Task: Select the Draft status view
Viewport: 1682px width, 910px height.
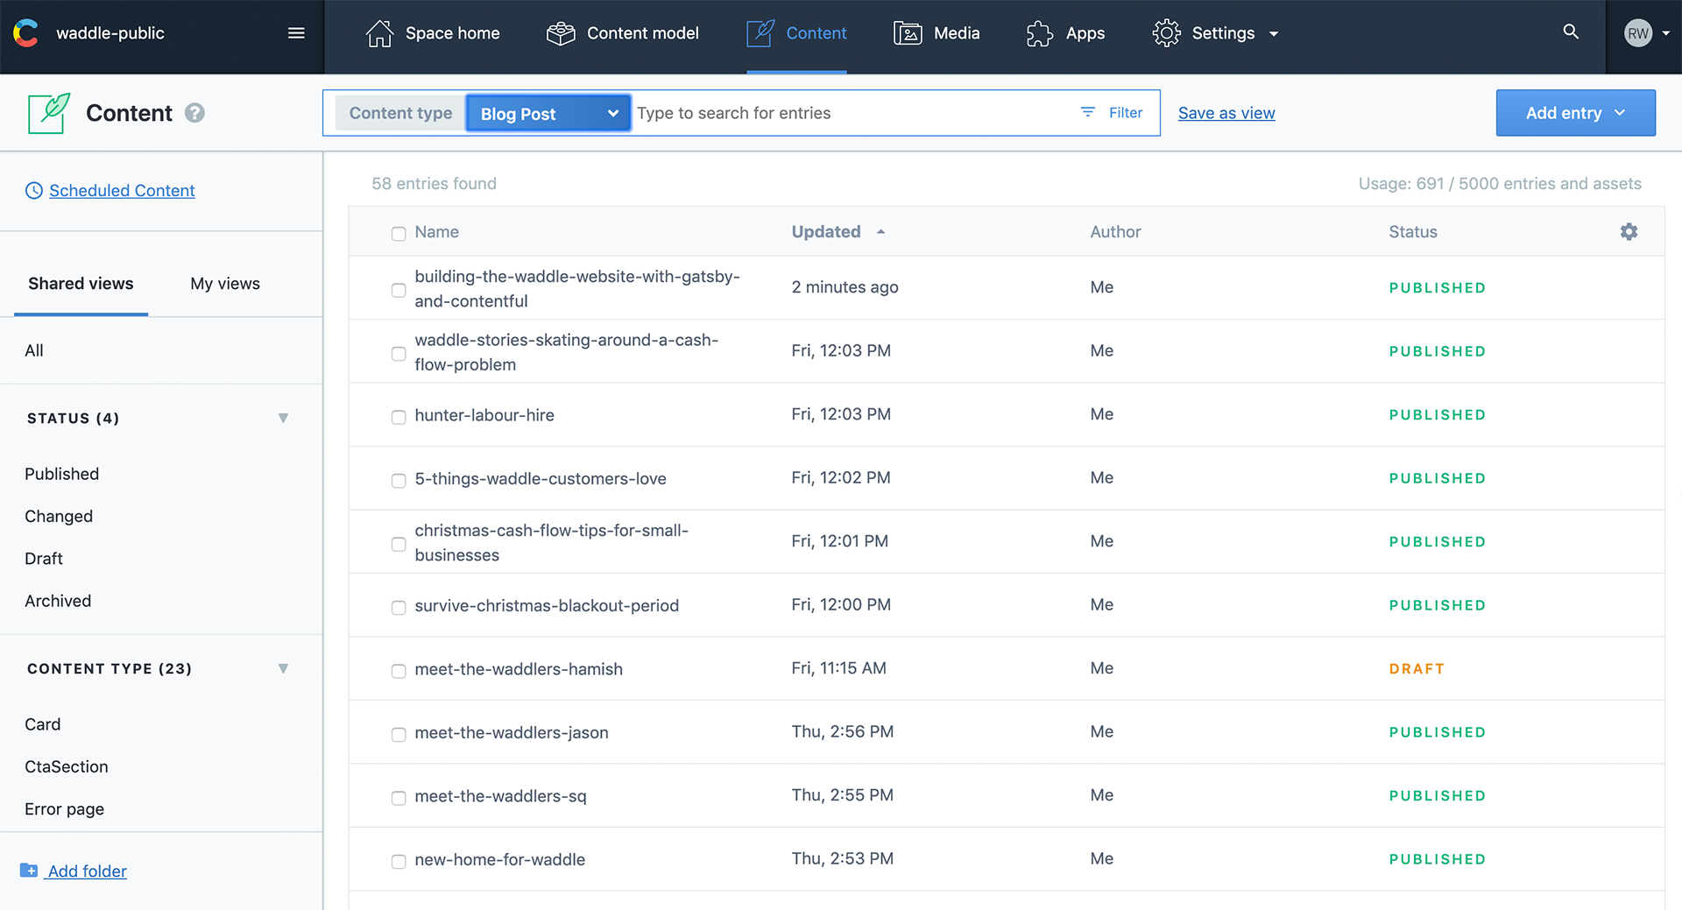Action: click(x=44, y=559)
